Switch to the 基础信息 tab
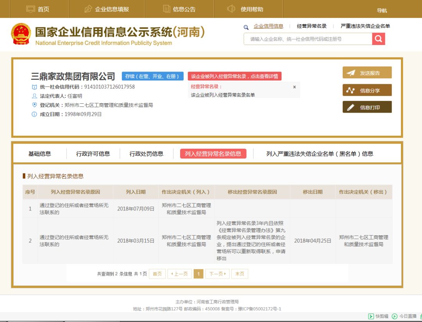 (39, 154)
